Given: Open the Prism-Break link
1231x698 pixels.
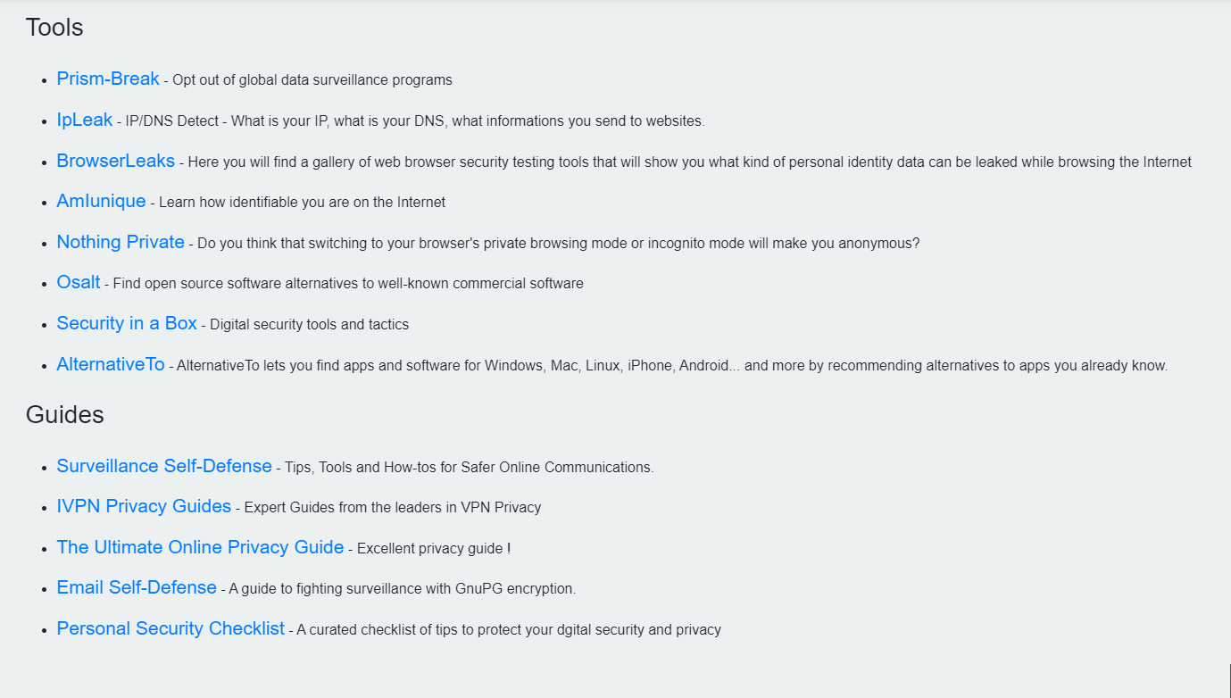Looking at the screenshot, I should click(108, 79).
